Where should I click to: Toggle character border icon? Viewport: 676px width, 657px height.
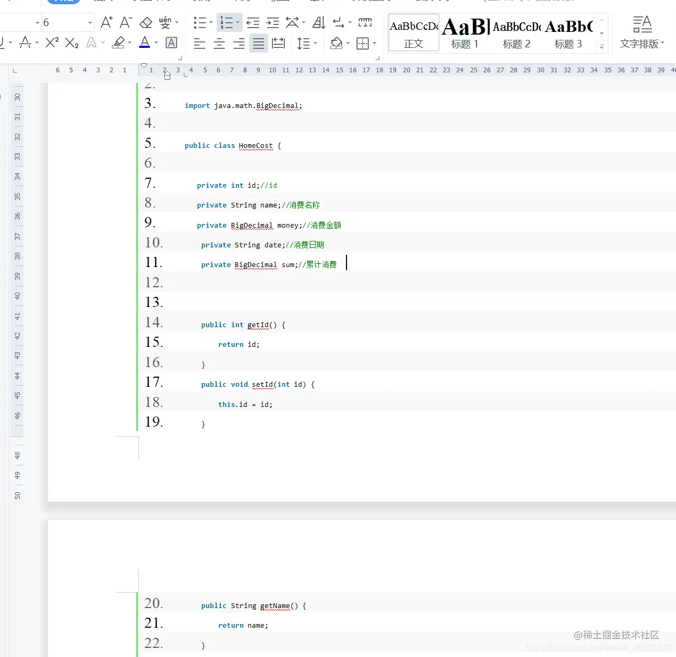(171, 43)
